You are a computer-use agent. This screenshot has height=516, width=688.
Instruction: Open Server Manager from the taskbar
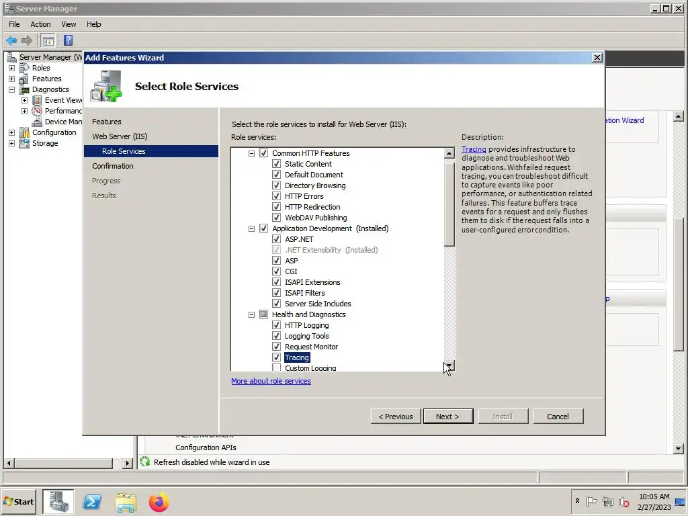(x=58, y=502)
